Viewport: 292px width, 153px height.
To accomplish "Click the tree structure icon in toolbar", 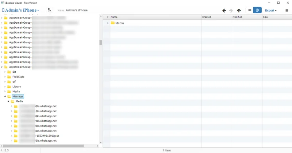I will [50, 11].
